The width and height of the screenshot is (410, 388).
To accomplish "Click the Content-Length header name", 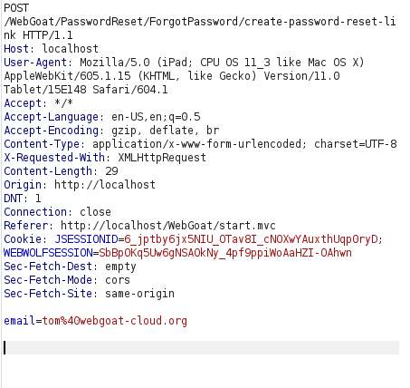I will click(x=48, y=171).
